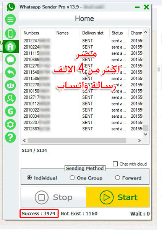Select the row starting with 2012207

[83, 123]
